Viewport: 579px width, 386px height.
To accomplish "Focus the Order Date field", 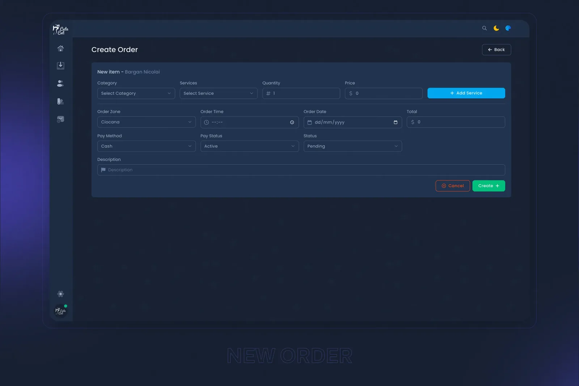I will coord(353,122).
